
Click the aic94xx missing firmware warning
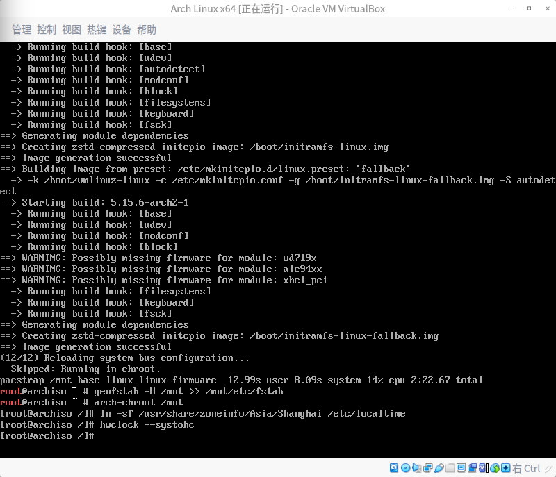tap(161, 269)
